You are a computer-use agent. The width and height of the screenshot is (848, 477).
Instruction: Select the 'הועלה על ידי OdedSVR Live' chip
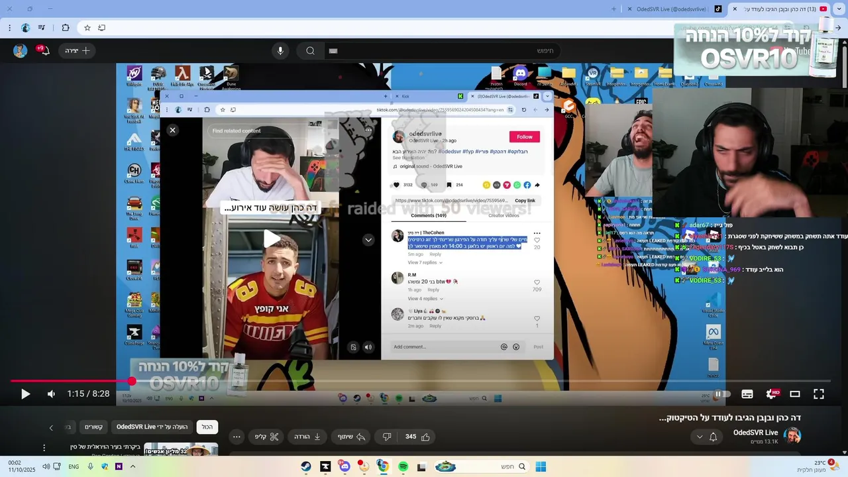152,427
